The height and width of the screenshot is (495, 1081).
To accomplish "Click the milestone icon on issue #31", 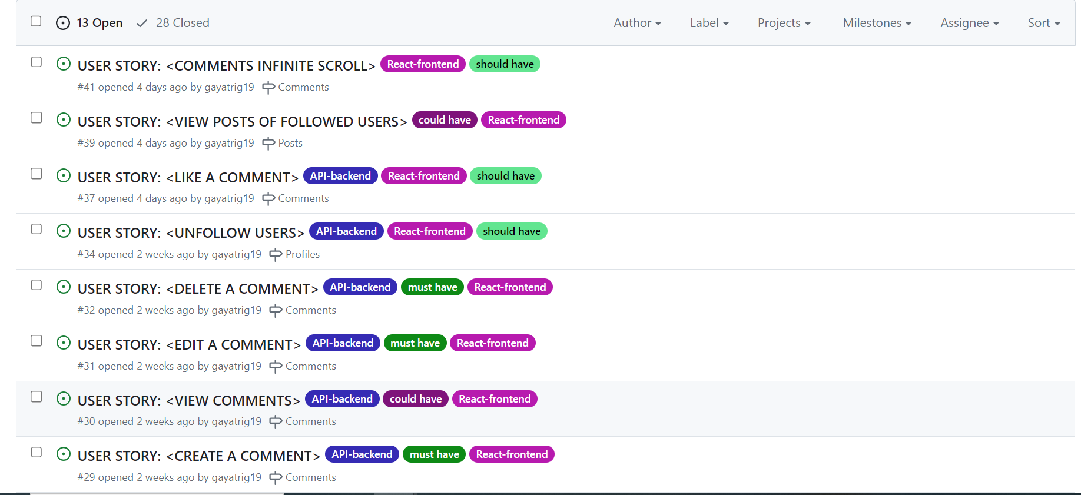I will pos(276,367).
